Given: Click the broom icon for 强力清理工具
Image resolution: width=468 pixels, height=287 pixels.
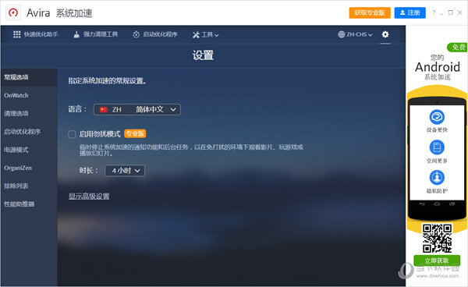Looking at the screenshot, I should (76, 34).
